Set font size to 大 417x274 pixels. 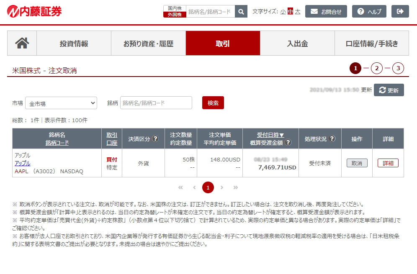click(x=297, y=12)
